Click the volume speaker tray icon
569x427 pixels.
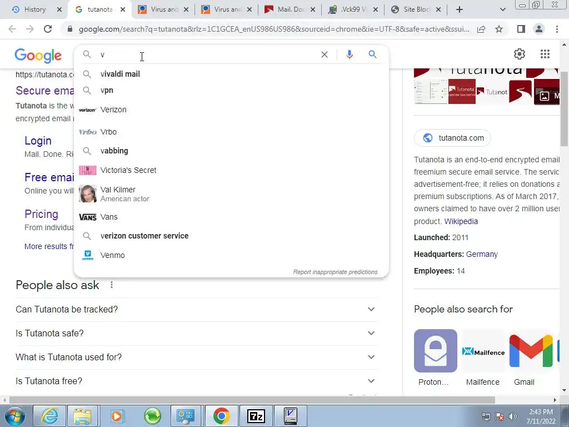pos(513,416)
